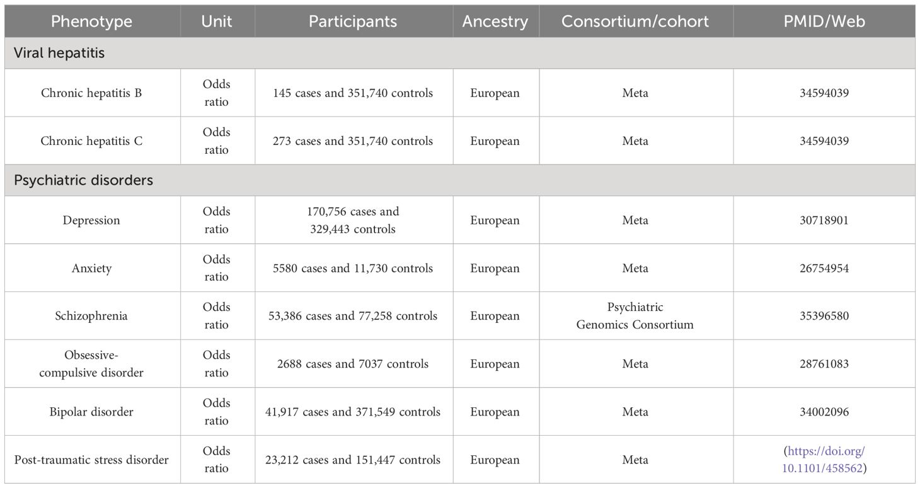Select the Obsessive-compulsive disorder cell
Image resolution: width=920 pixels, height=488 pixels.
[92, 364]
